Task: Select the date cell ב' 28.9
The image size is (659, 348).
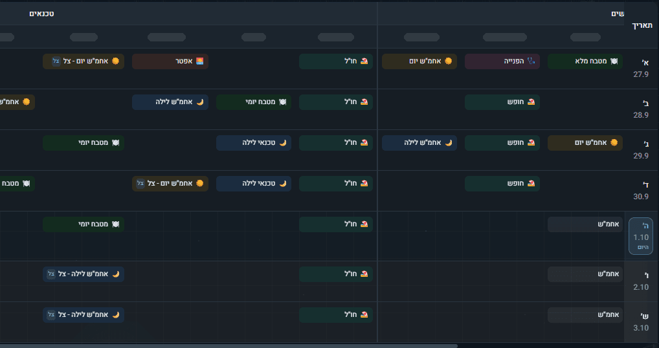Action: click(642, 109)
